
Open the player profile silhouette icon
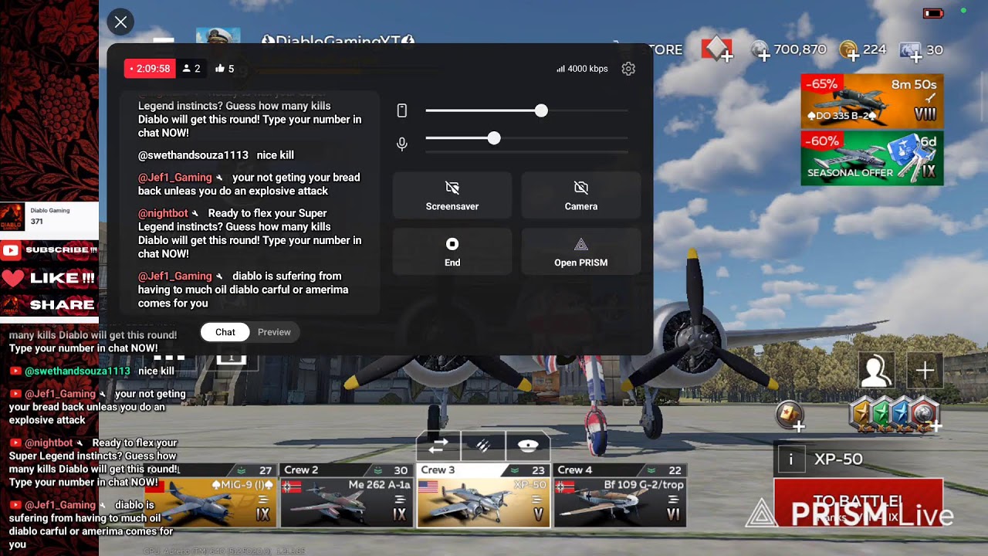(876, 371)
